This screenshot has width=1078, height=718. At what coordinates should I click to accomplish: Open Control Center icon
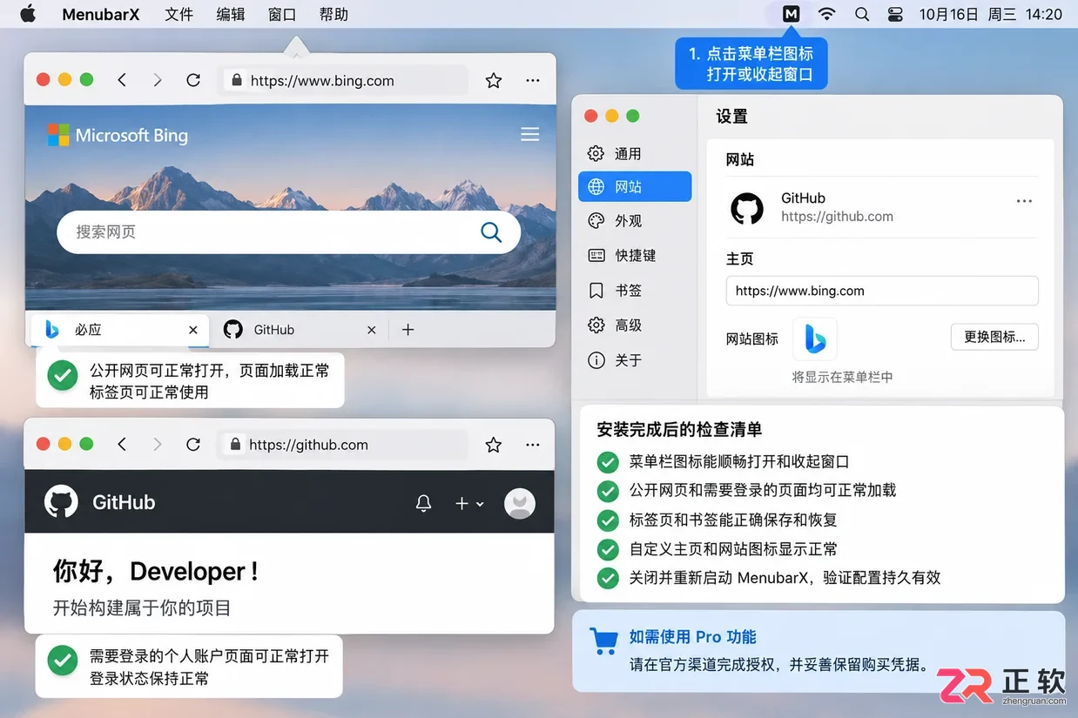click(x=895, y=14)
